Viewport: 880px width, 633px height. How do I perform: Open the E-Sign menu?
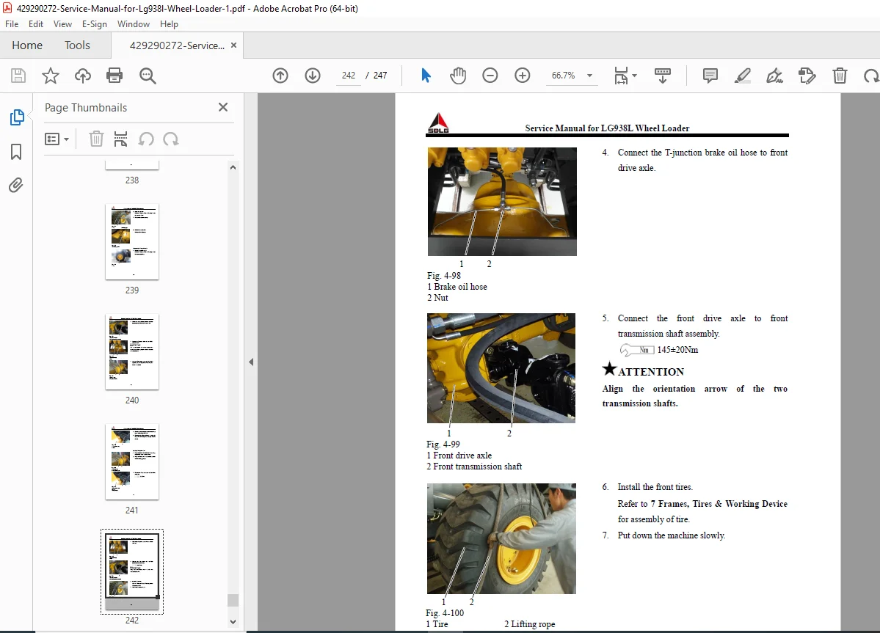[94, 24]
